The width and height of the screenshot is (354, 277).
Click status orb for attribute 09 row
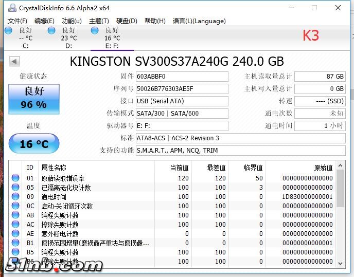15,197
